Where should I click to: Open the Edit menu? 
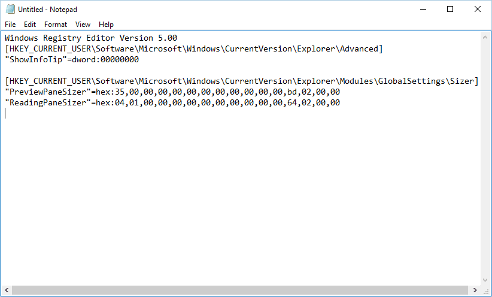coord(30,25)
